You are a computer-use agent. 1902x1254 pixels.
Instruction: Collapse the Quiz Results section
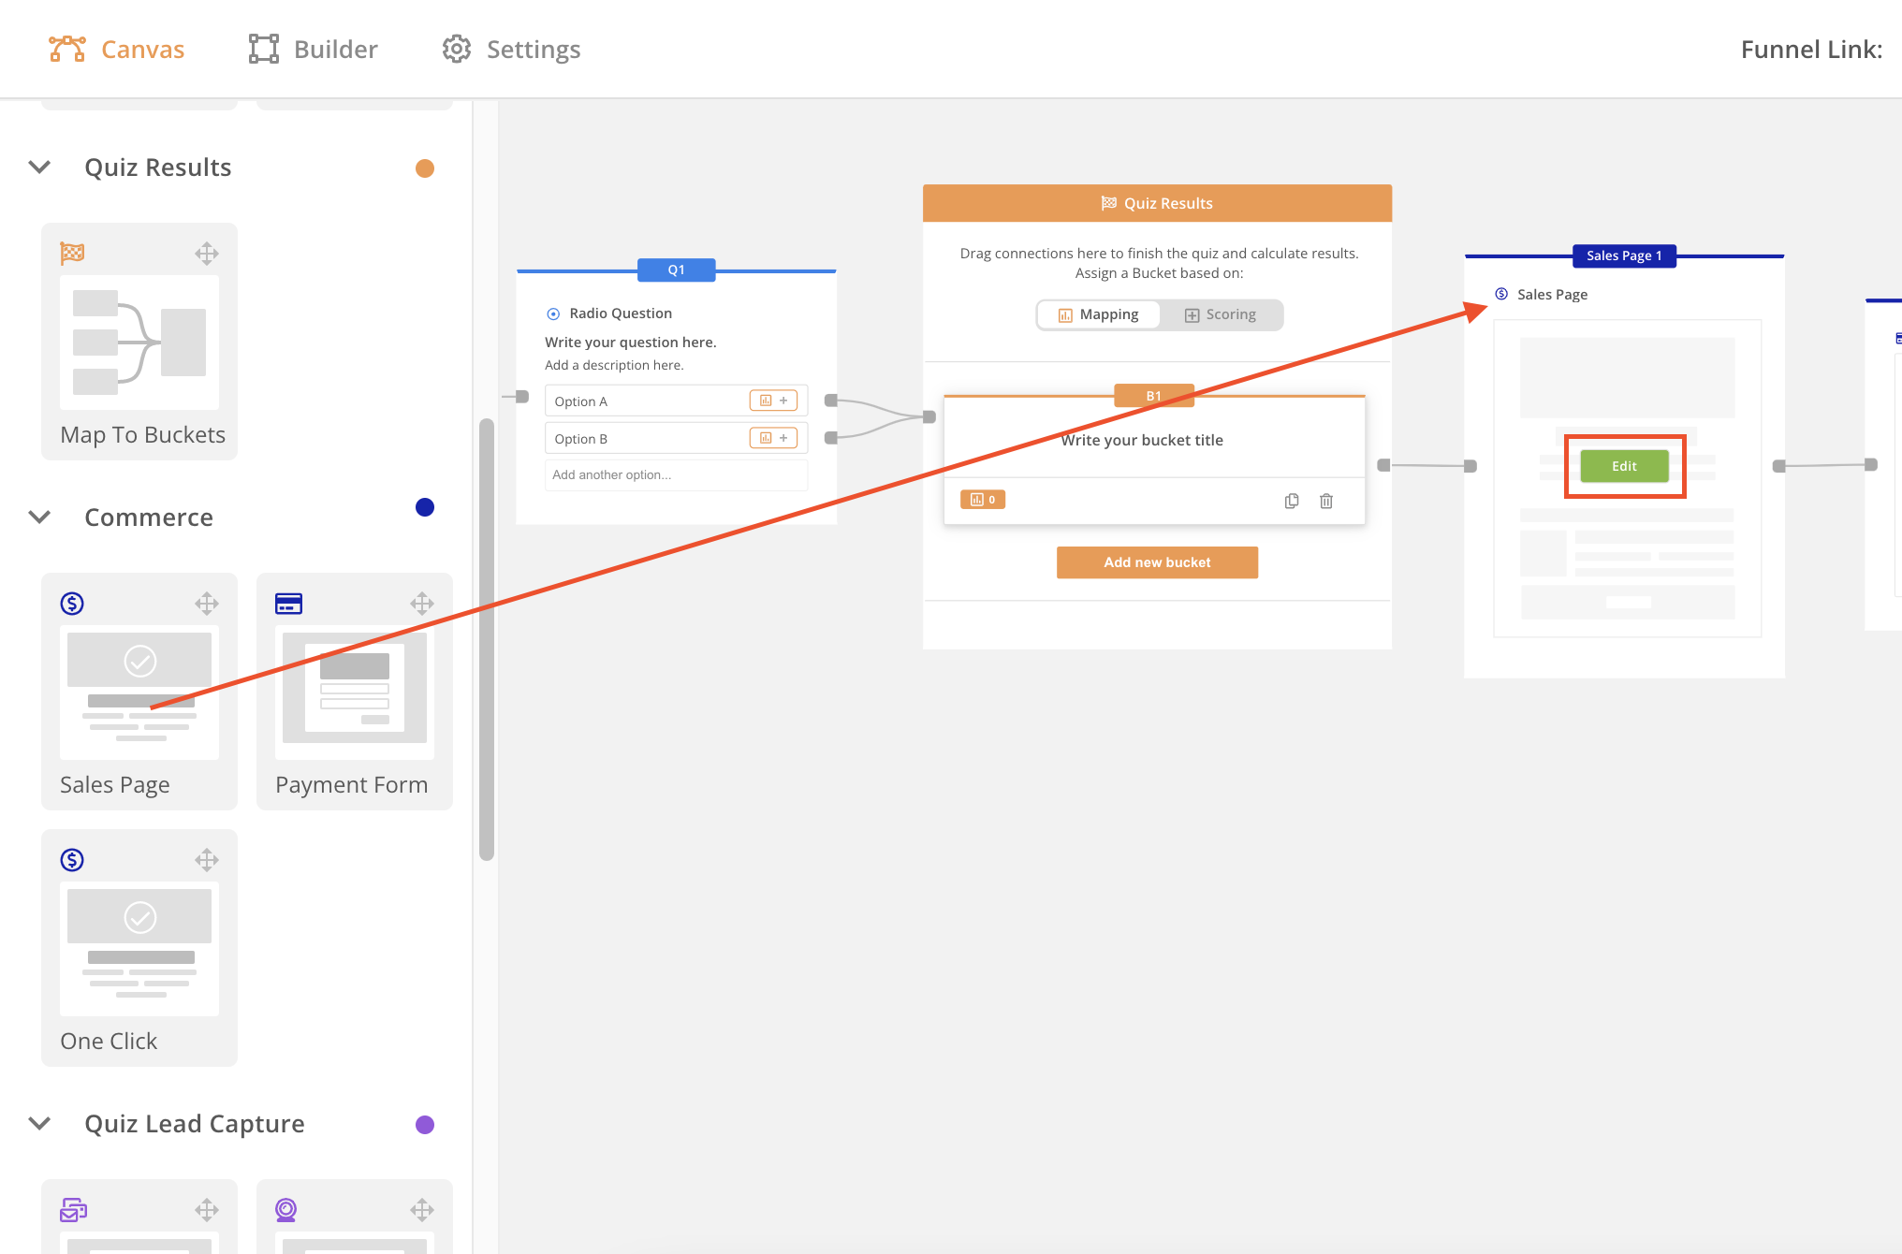[x=39, y=168]
